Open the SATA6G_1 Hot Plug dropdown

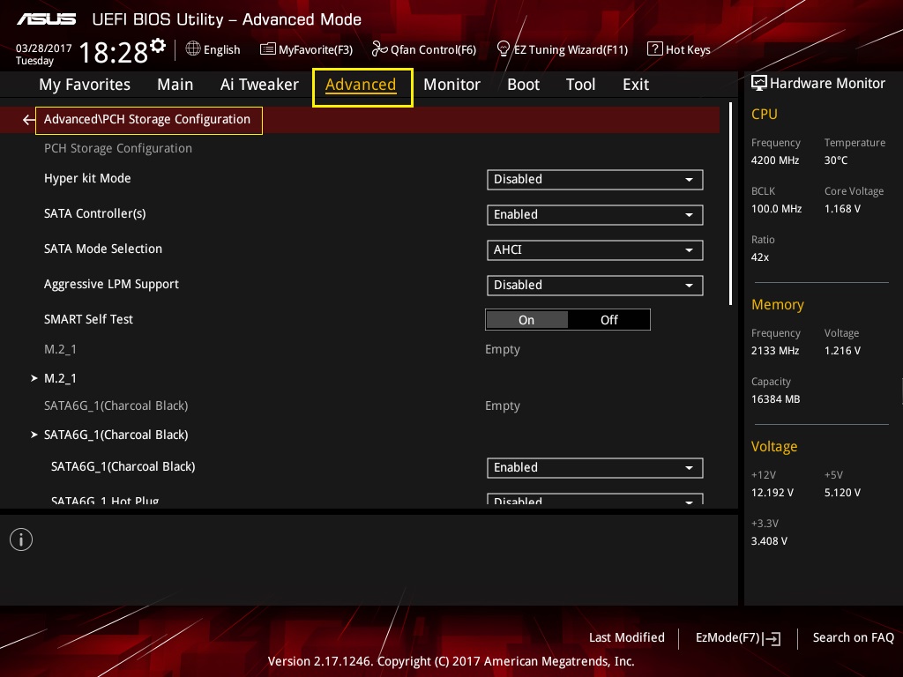click(x=594, y=499)
